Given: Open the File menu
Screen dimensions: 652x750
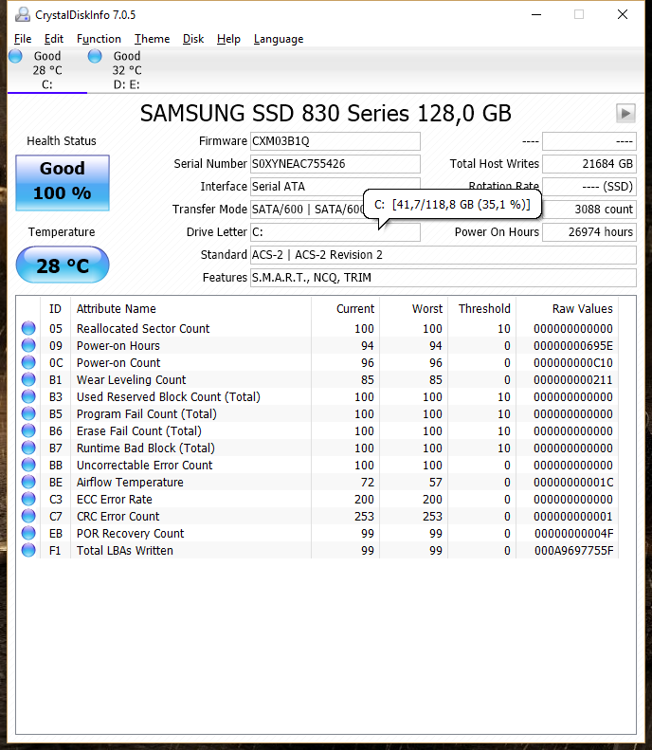Looking at the screenshot, I should coord(23,39).
